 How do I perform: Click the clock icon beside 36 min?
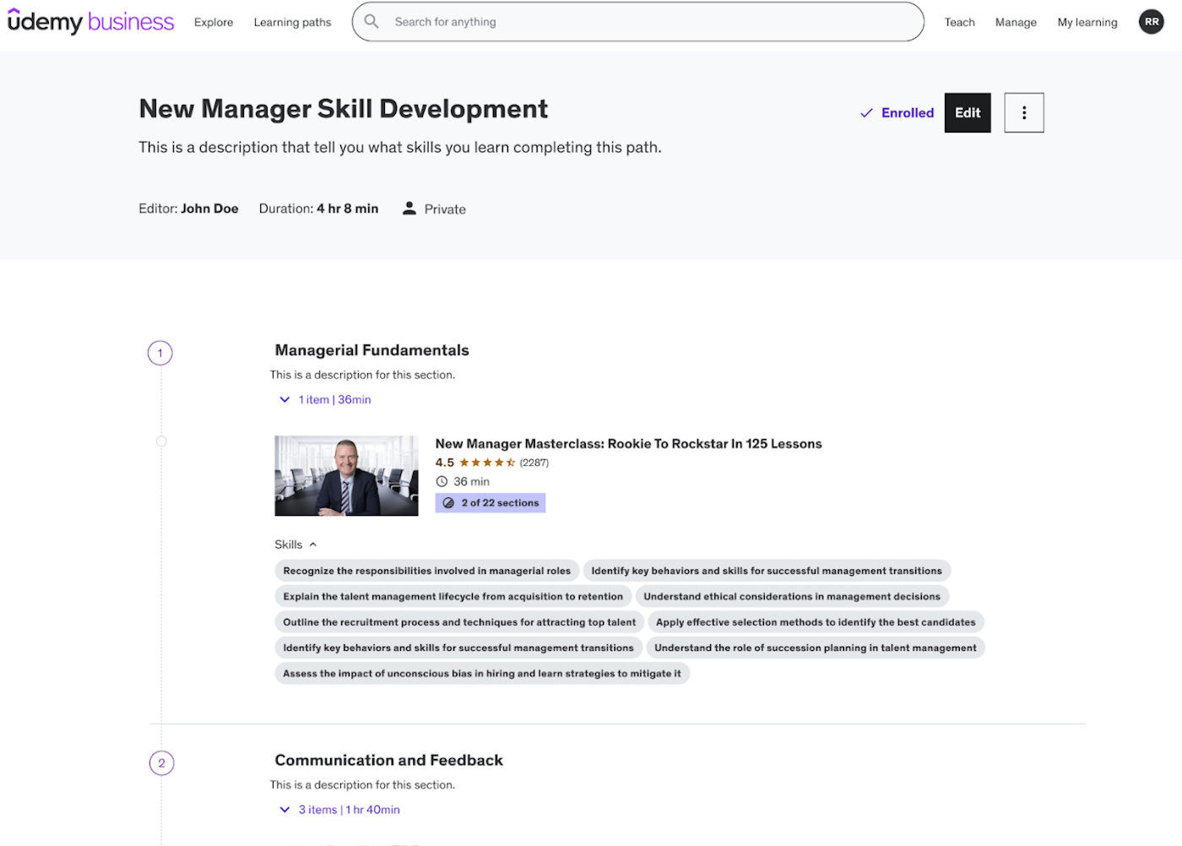(x=442, y=481)
